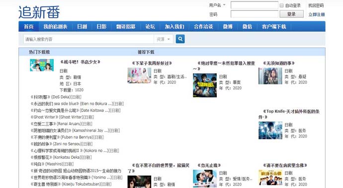Go to 微博 in the nav bar
343x188 pixels.
(x=228, y=27)
